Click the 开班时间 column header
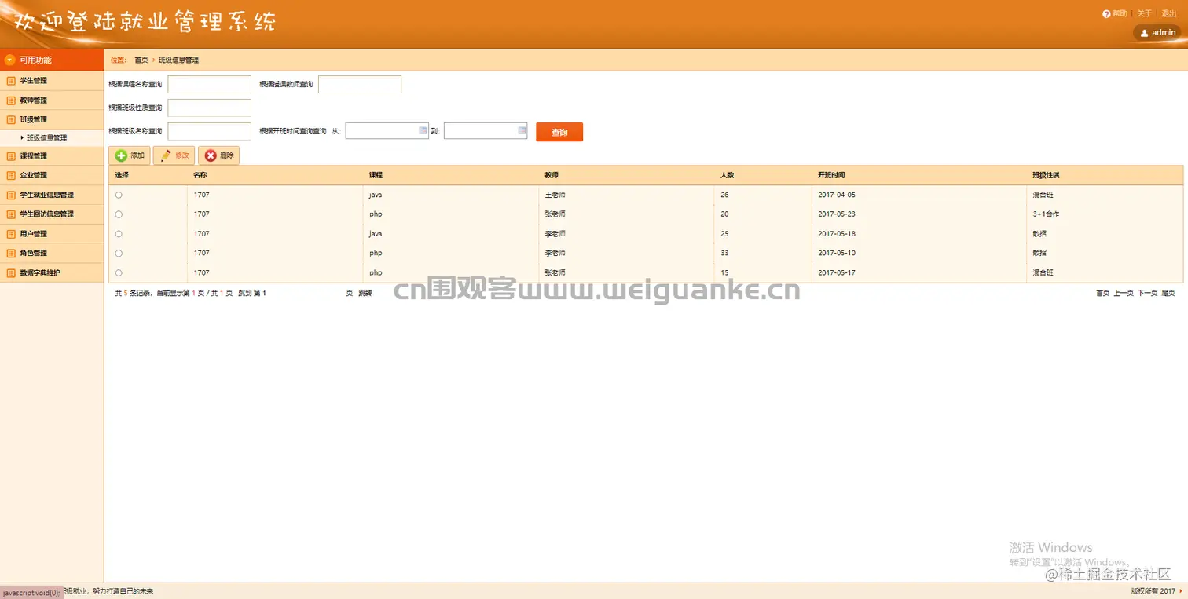This screenshot has height=599, width=1188. pyautogui.click(x=831, y=175)
